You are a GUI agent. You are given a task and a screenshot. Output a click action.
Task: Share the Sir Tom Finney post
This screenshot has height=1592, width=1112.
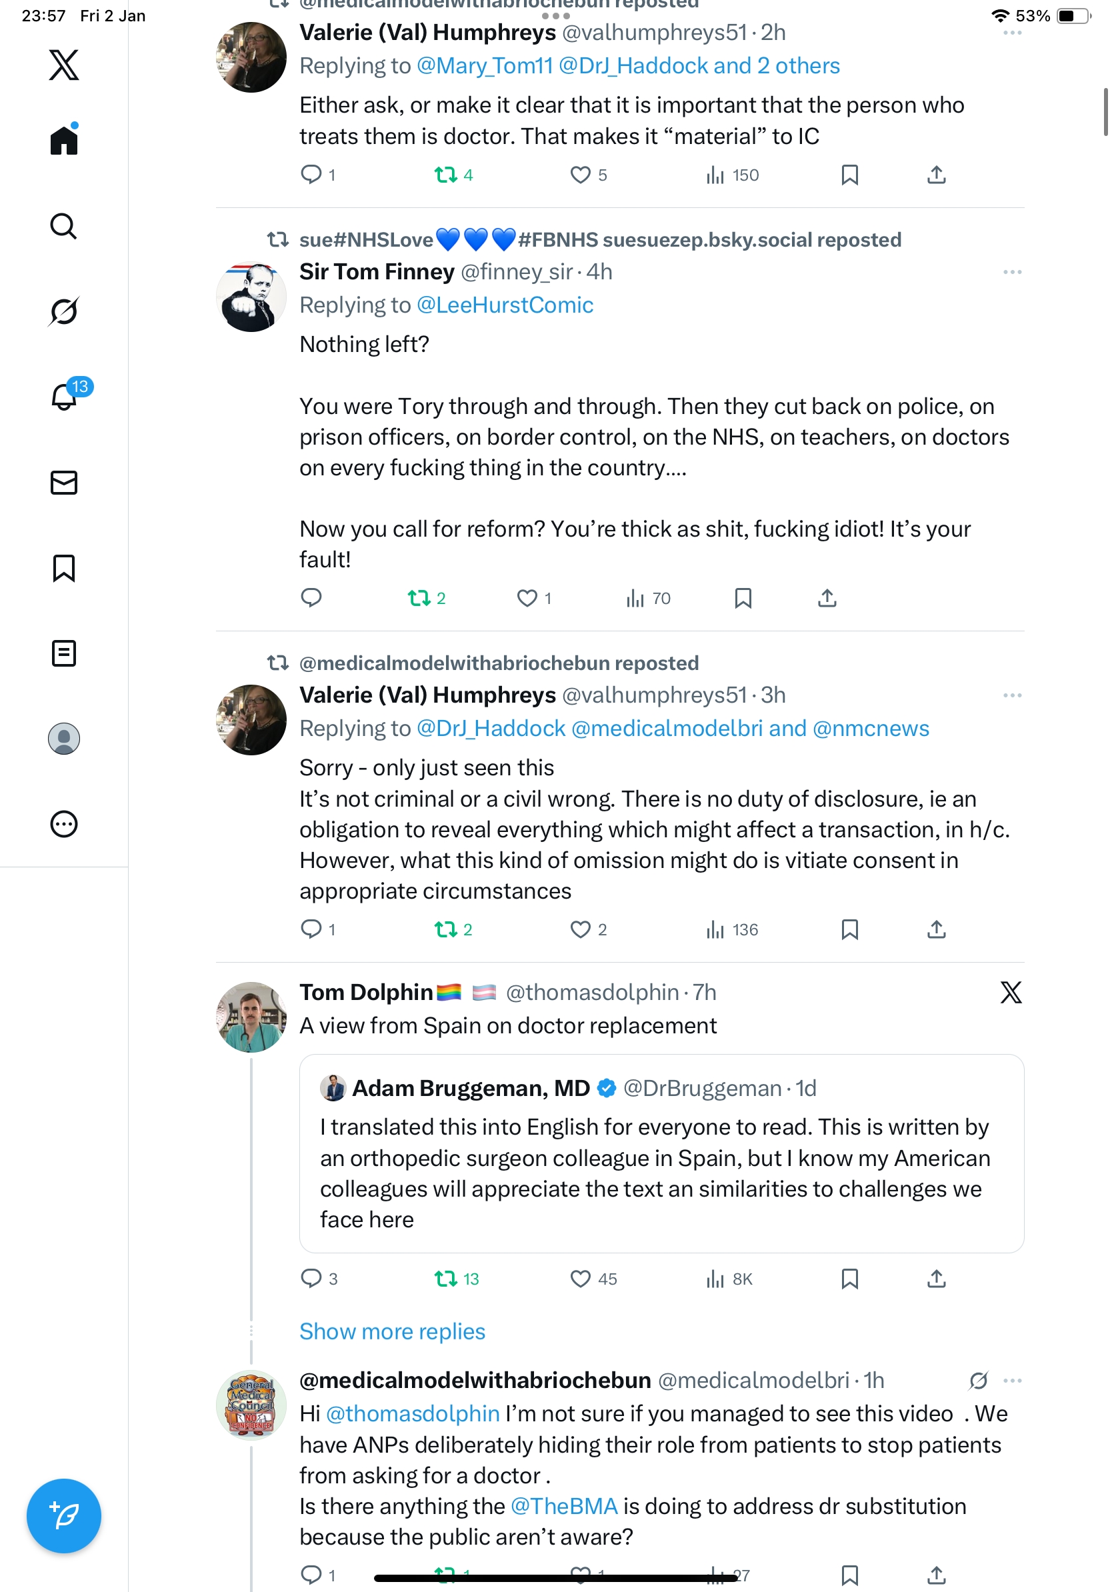pyautogui.click(x=827, y=598)
